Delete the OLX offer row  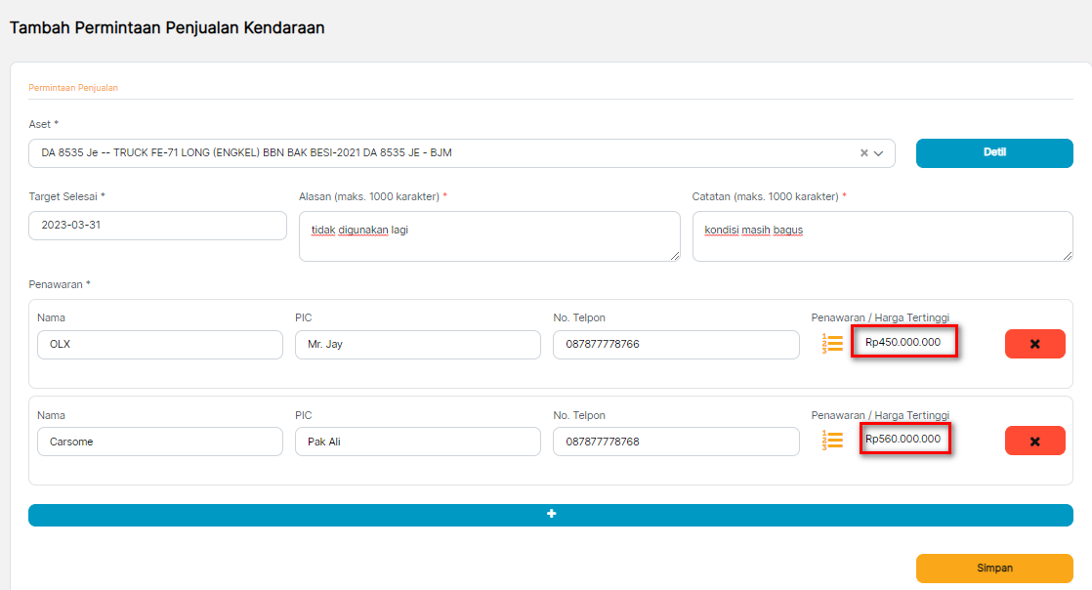coord(1034,344)
